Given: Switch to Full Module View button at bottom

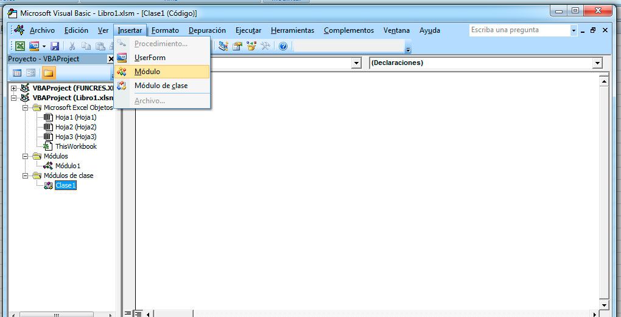Looking at the screenshot, I should (x=138, y=314).
